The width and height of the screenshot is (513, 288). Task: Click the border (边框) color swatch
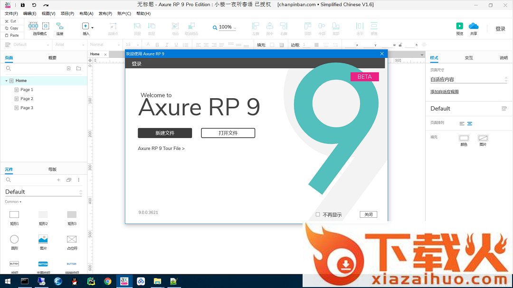pyautogui.click(x=316, y=45)
